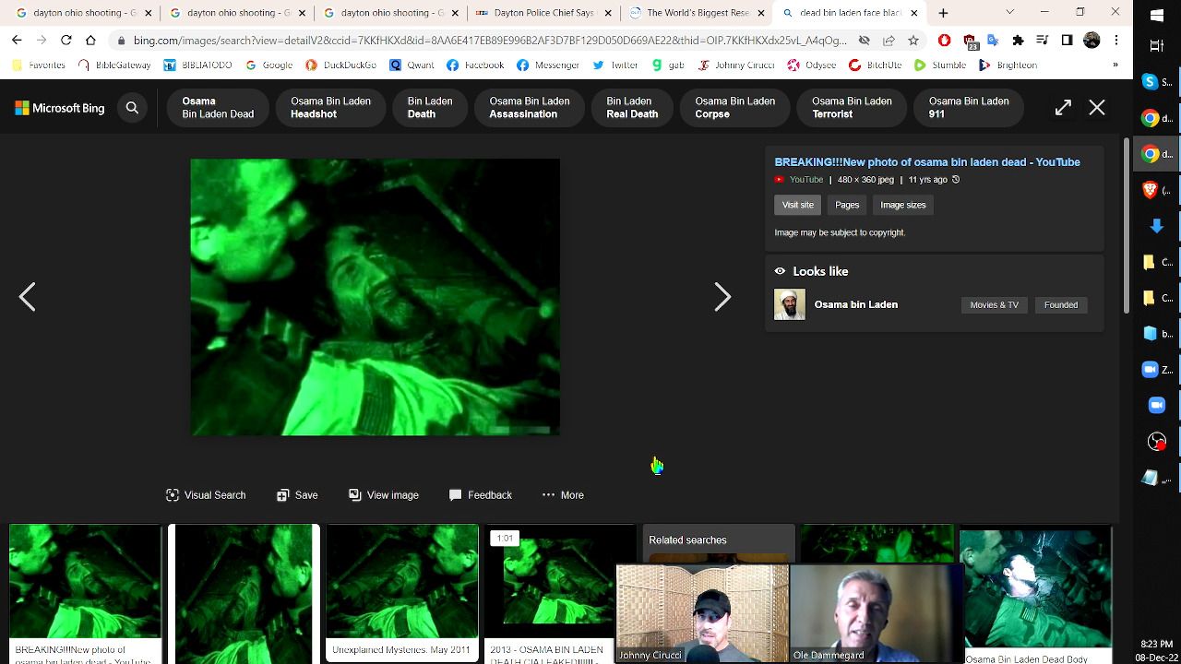Open the More options menu
Image resolution: width=1181 pixels, height=664 pixels.
point(563,495)
